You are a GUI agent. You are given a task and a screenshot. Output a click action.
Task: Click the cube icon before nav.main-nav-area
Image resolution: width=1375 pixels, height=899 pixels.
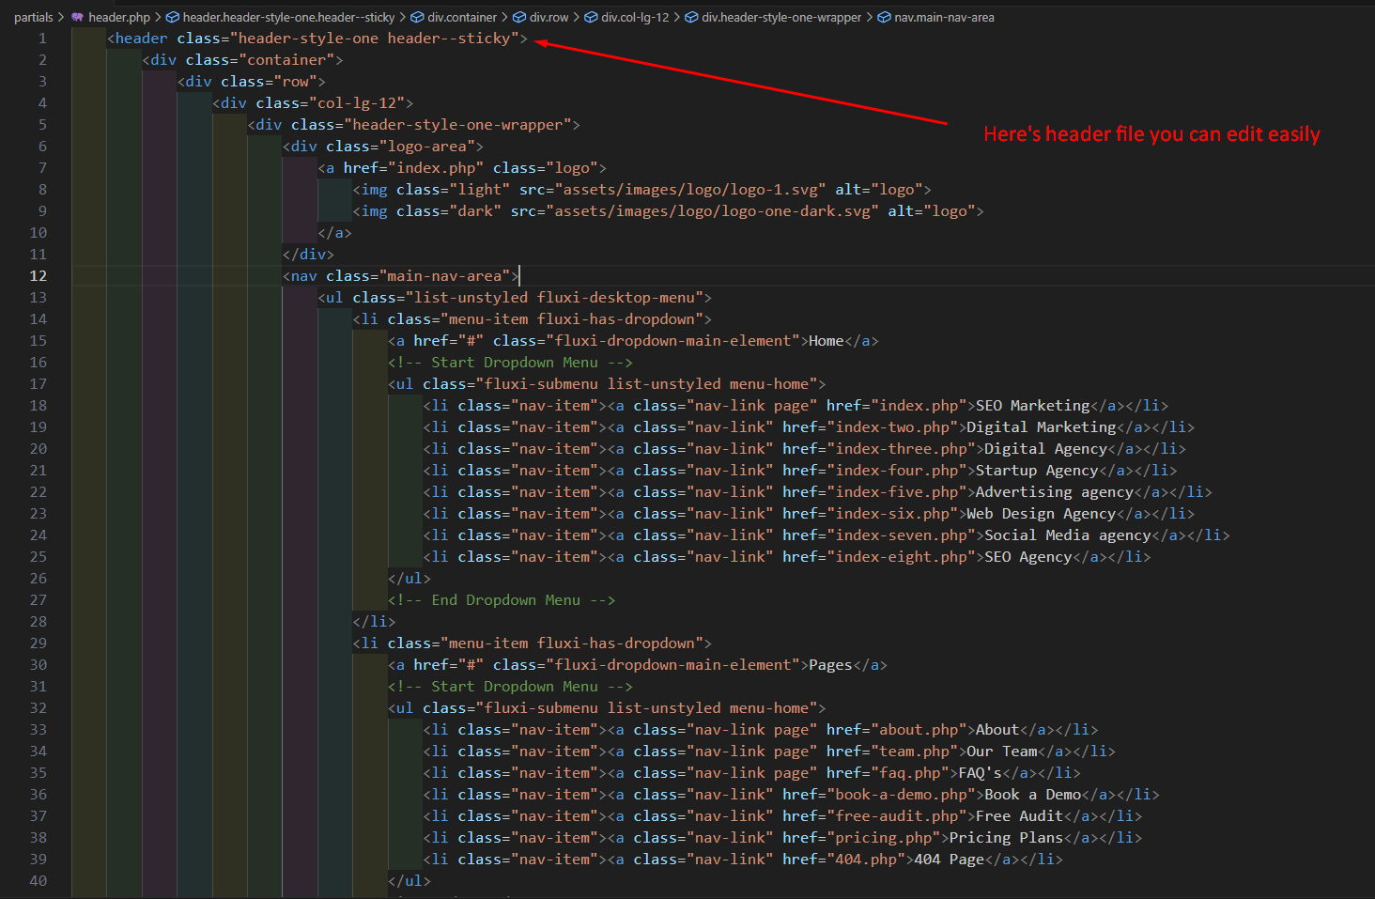coord(884,17)
